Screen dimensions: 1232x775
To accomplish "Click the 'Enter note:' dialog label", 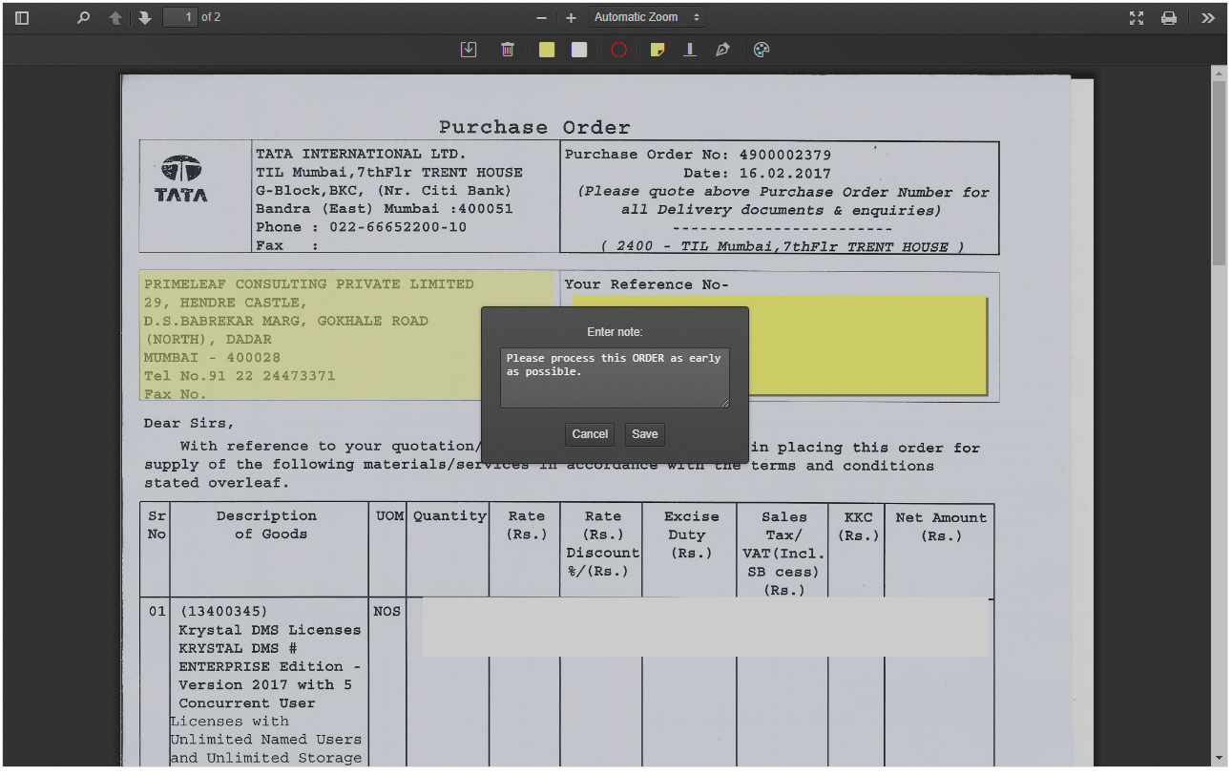I will click(x=615, y=332).
